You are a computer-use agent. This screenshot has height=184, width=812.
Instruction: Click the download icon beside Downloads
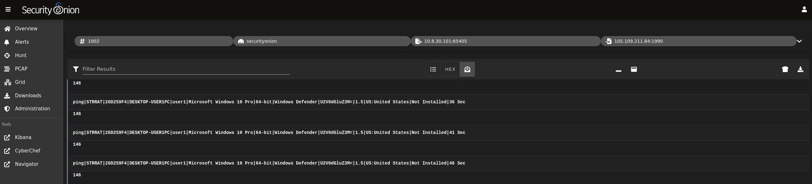pyautogui.click(x=7, y=96)
